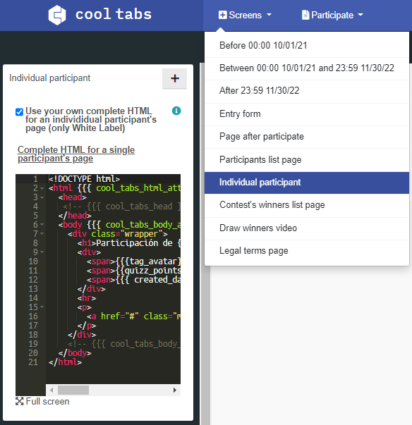
Task: Click the code editor horizontal scrollbar thumb
Action: click(73, 390)
